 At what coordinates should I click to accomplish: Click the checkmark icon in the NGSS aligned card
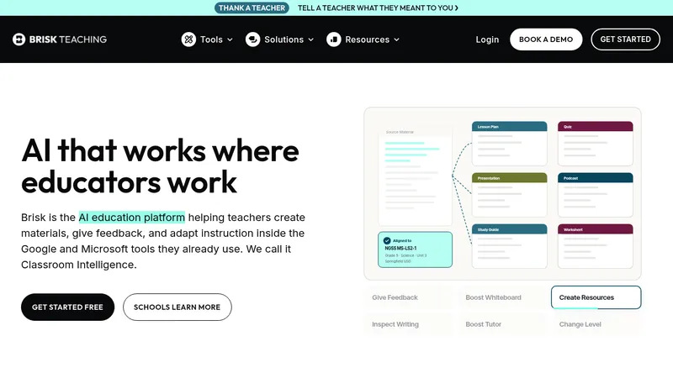pyautogui.click(x=387, y=241)
